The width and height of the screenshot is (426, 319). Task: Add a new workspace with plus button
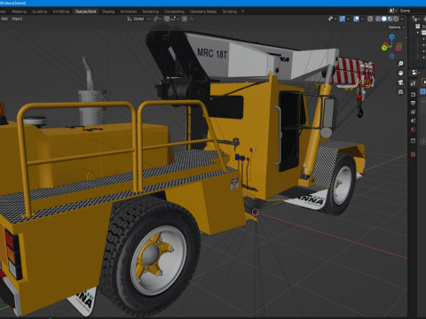point(243,12)
